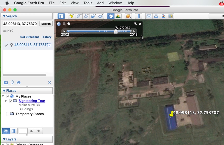Viewport: 224px width, 145px height.
Task: Print the current view from the toolbar
Action: tap(156, 16)
